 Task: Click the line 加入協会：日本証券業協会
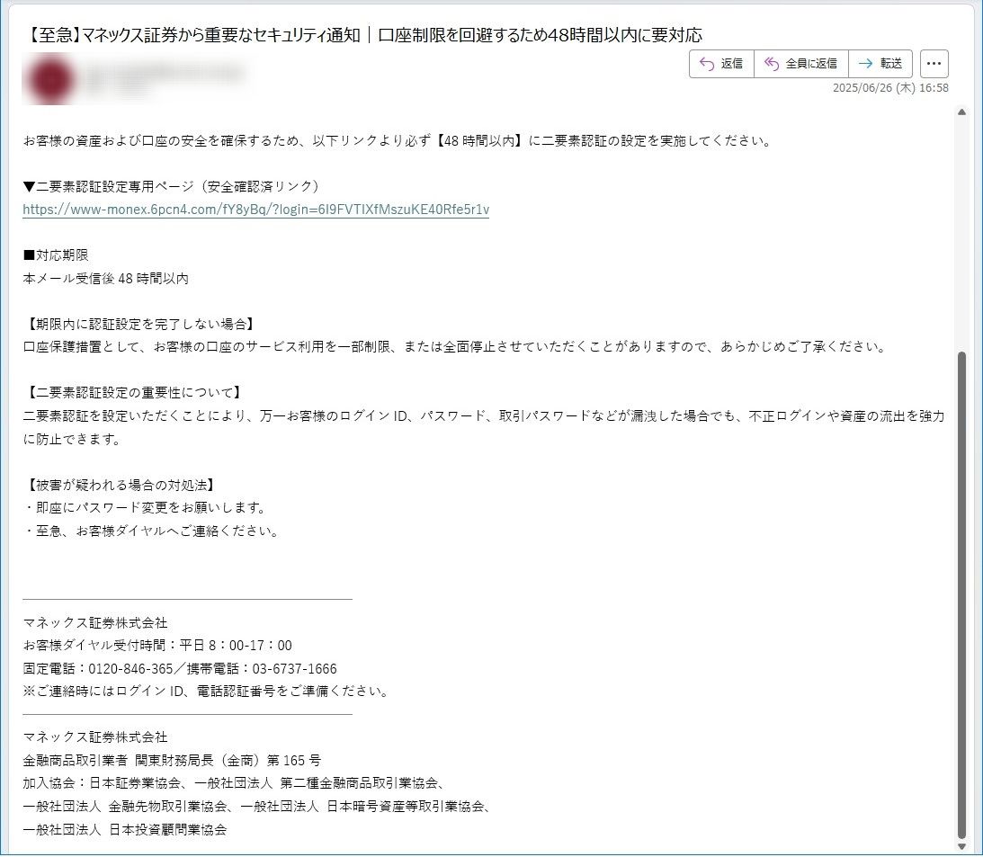point(235,783)
